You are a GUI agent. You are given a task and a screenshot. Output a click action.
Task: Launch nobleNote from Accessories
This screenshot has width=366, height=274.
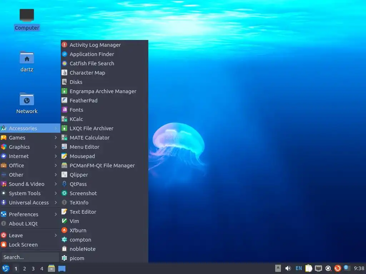pyautogui.click(x=104, y=249)
